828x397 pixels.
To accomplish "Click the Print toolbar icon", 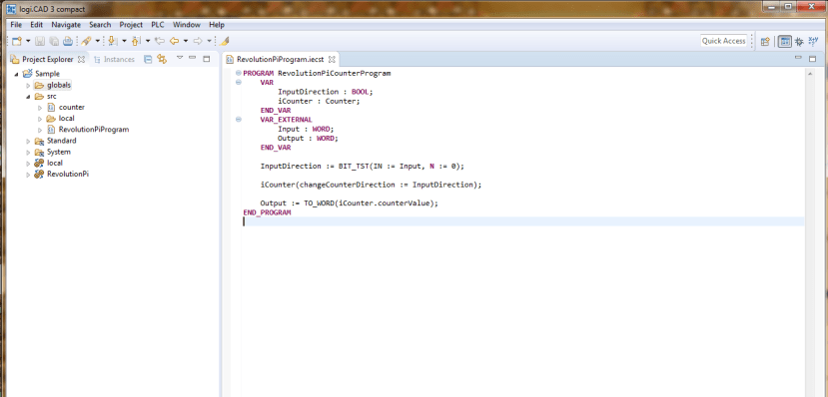I will pos(68,41).
